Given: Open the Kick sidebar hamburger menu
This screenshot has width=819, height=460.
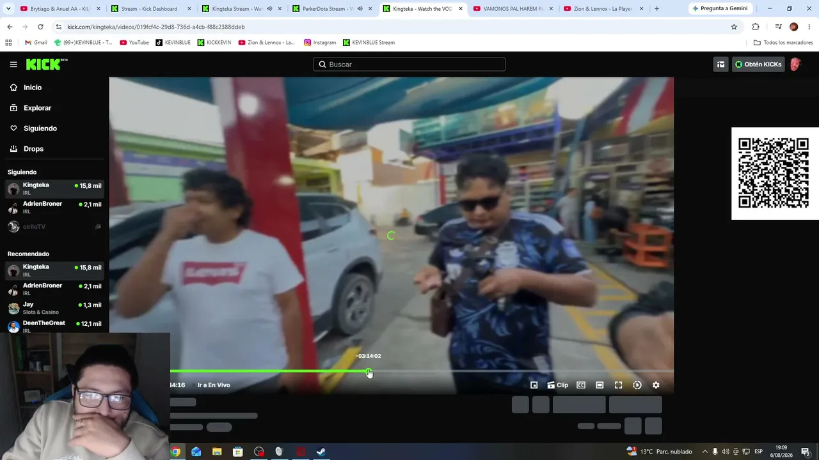Looking at the screenshot, I should click(13, 65).
